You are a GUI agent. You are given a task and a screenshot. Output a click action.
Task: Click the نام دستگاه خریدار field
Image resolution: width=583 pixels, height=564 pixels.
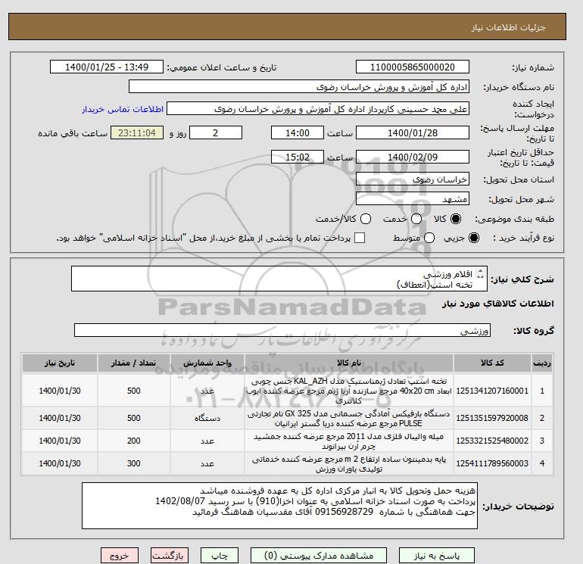pyautogui.click(x=298, y=86)
